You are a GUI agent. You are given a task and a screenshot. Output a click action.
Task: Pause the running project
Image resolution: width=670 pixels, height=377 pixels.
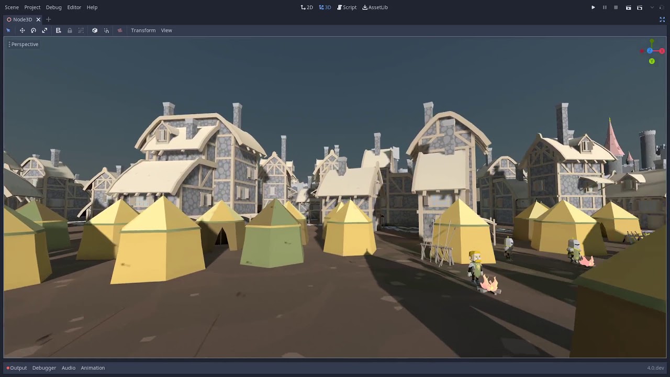605,7
